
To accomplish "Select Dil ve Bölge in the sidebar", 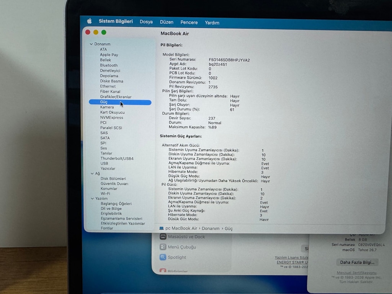I will tap(111, 209).
